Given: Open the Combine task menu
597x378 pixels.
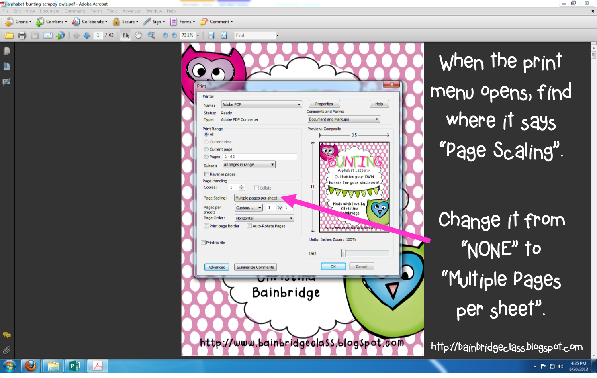Looking at the screenshot, I should coord(51,22).
